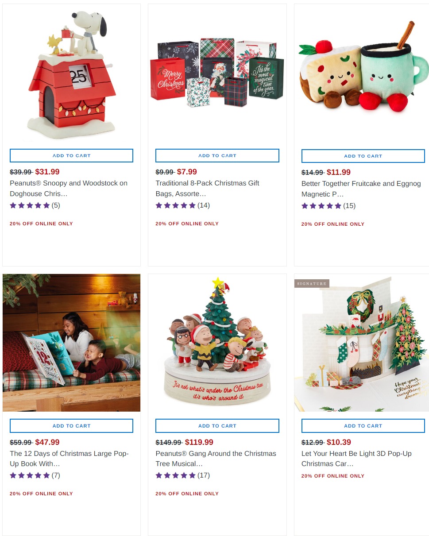Image resolution: width=429 pixels, height=536 pixels.
Task: Add Traditional 8-Pack Gift Bags to cart
Action: point(217,155)
